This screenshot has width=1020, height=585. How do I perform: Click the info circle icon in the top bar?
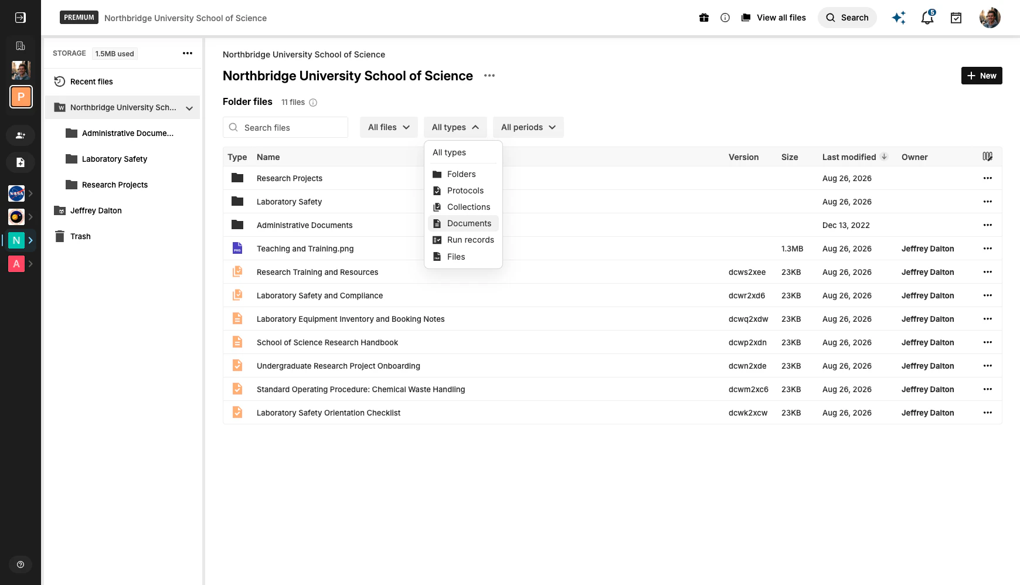click(x=725, y=18)
